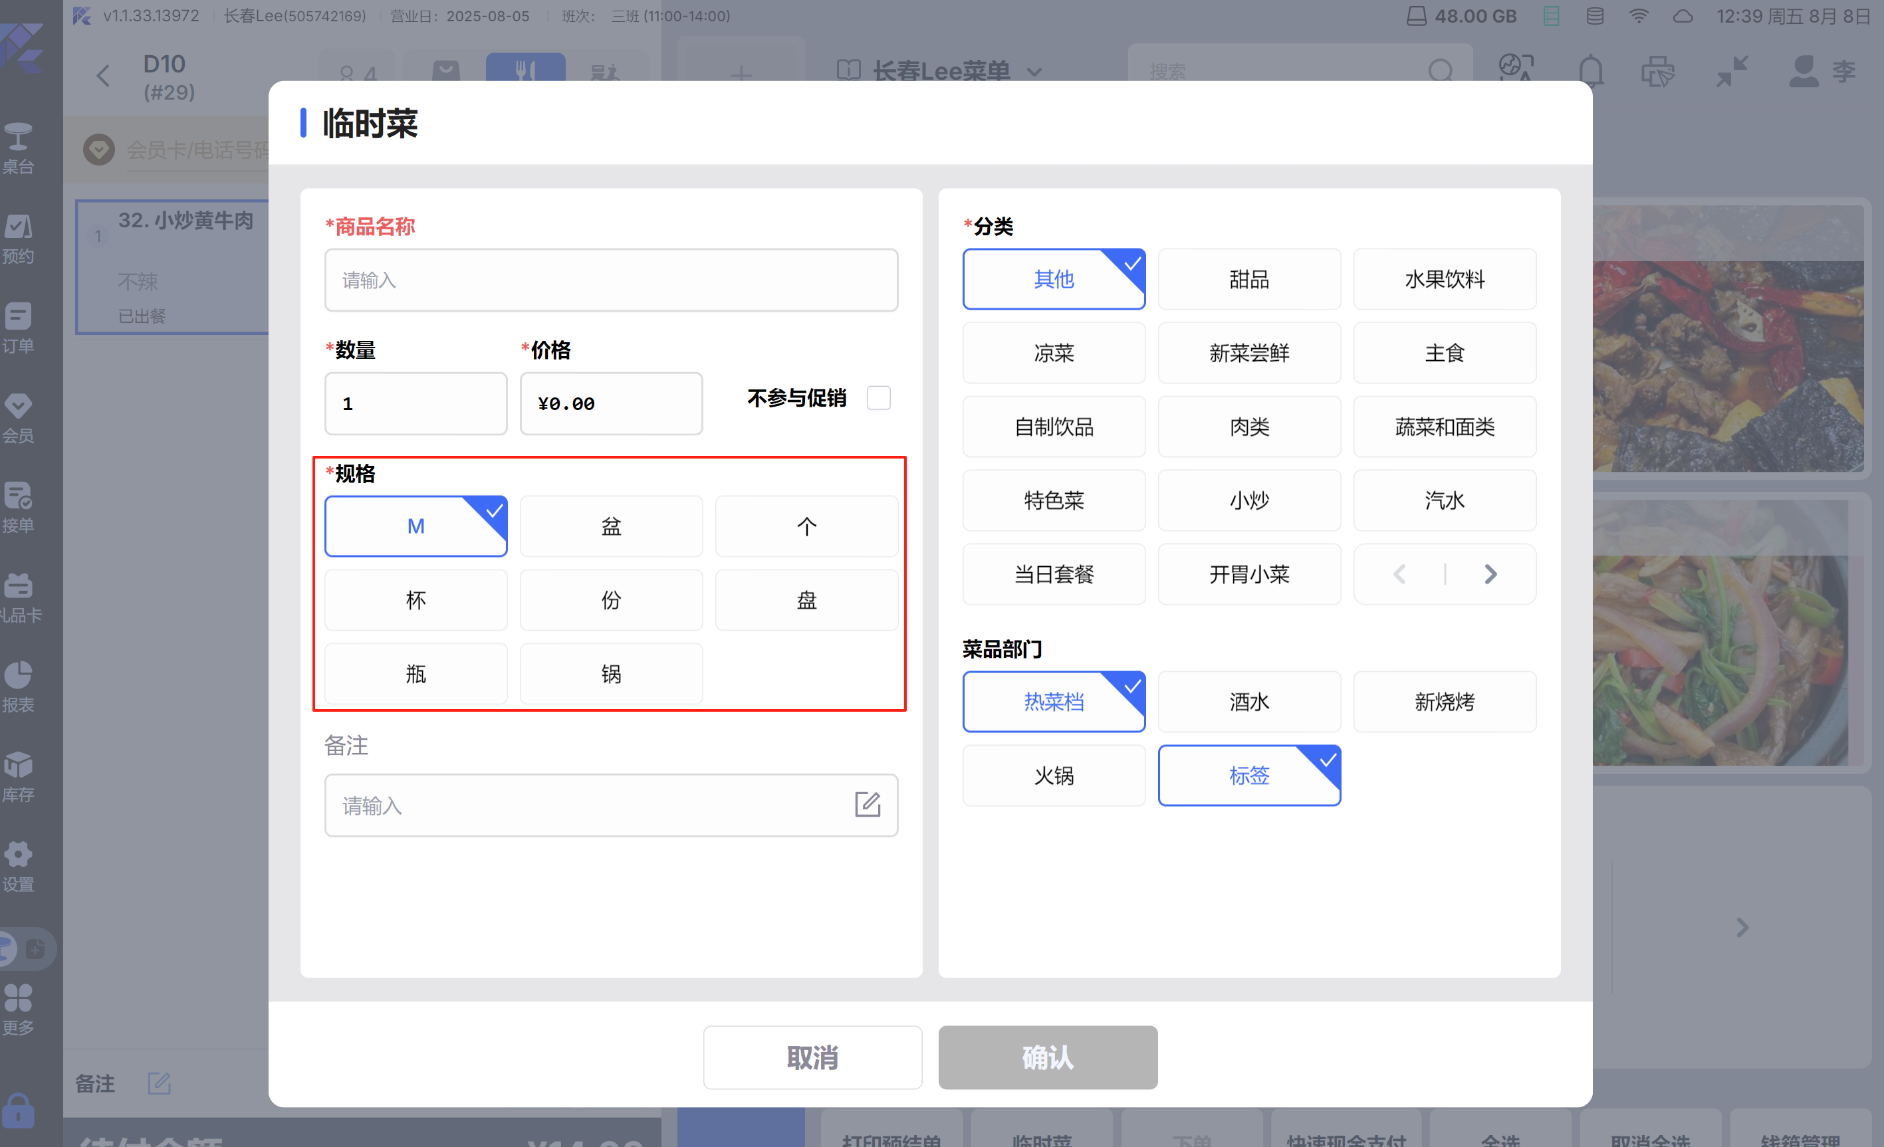Click the collapse arrows icon in top bar
Image resolution: width=1884 pixels, height=1147 pixels.
click(1731, 71)
